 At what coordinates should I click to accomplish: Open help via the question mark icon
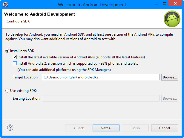click(x=10, y=128)
